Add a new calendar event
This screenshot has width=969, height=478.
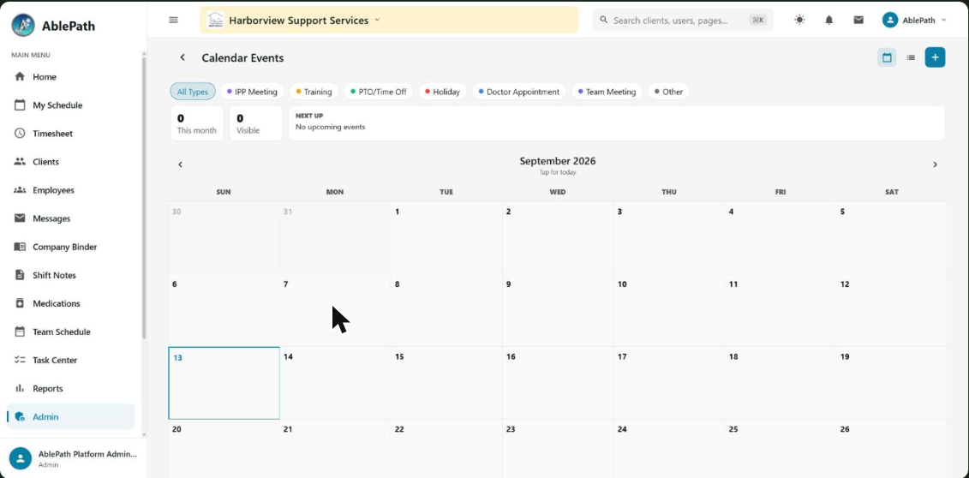coord(935,57)
